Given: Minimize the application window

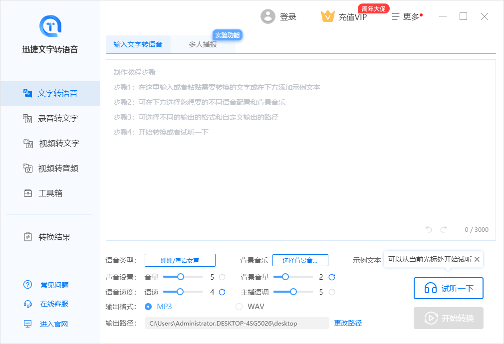Looking at the screenshot, I should coord(443,16).
